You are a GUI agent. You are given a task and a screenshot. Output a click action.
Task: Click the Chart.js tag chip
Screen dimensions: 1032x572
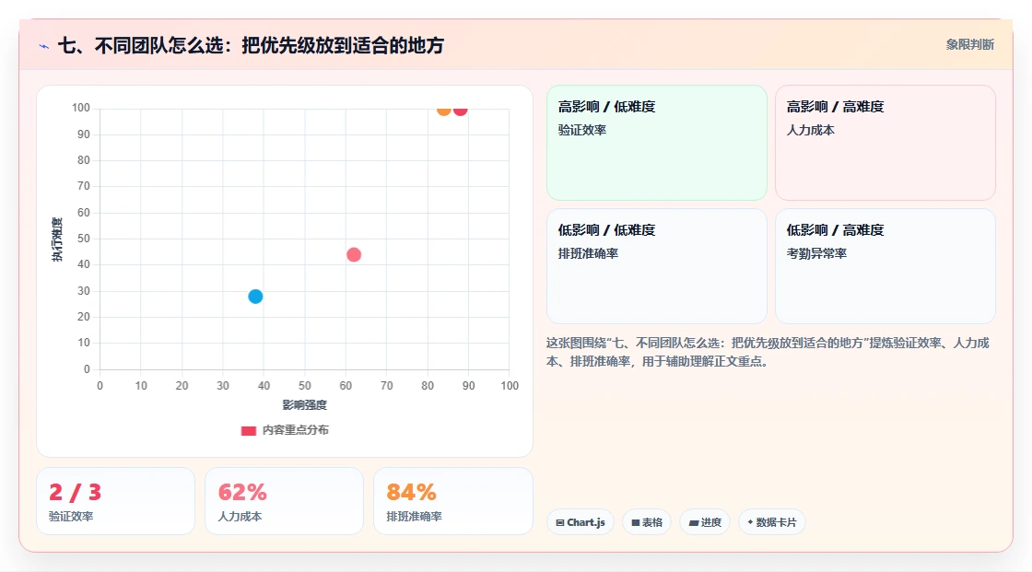580,522
